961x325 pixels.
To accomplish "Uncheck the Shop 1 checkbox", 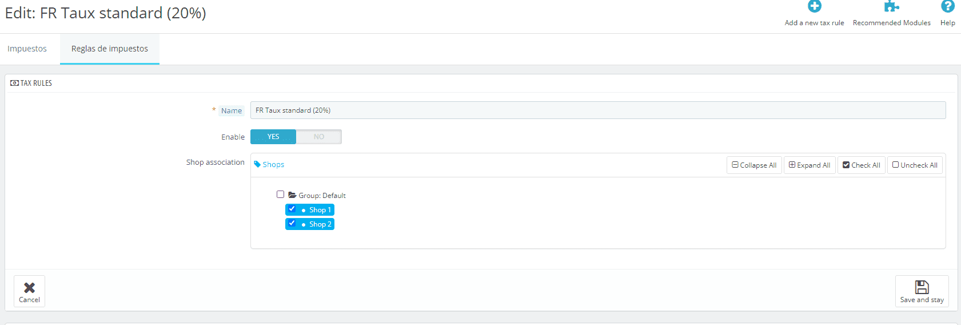I will point(292,209).
